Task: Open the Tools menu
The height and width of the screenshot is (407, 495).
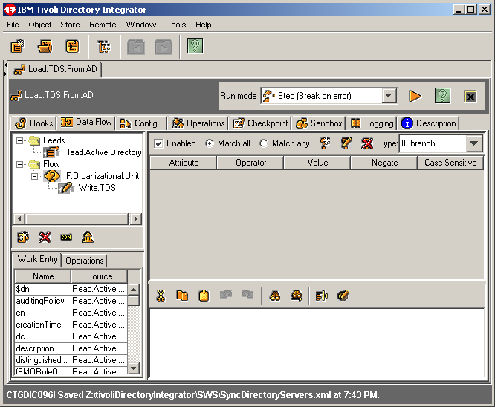Action: coord(176,25)
